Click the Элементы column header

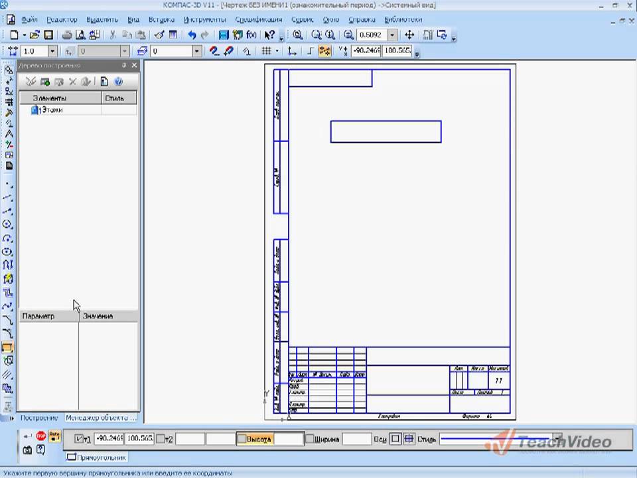60,98
